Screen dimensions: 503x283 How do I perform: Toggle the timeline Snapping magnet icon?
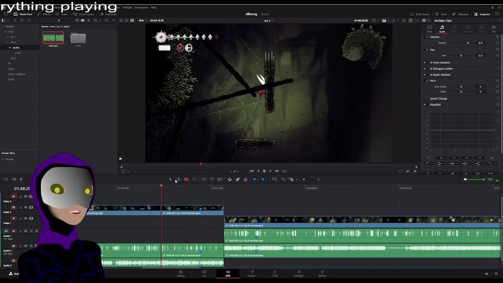(230, 179)
